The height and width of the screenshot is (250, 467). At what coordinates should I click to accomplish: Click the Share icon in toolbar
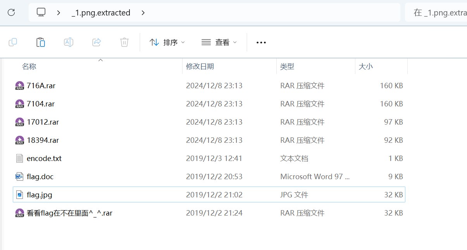(97, 42)
